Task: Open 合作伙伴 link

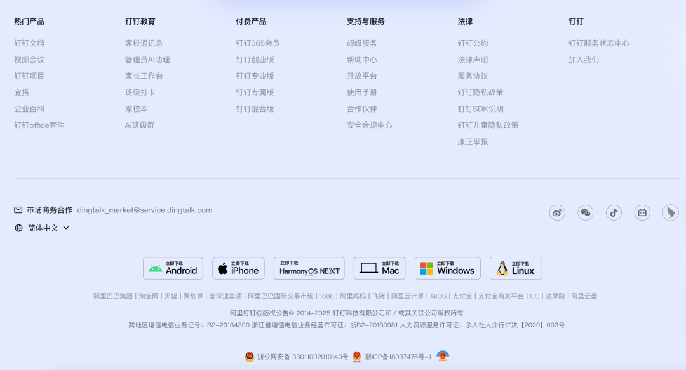Action: tap(362, 109)
